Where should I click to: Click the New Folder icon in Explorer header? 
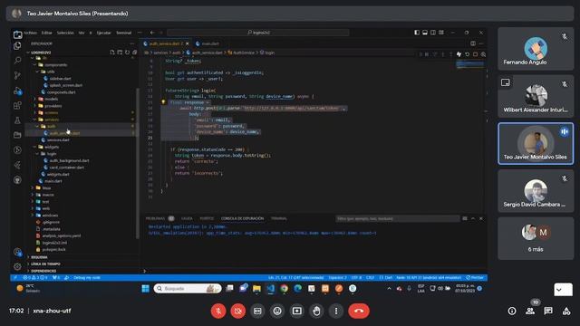(120, 53)
